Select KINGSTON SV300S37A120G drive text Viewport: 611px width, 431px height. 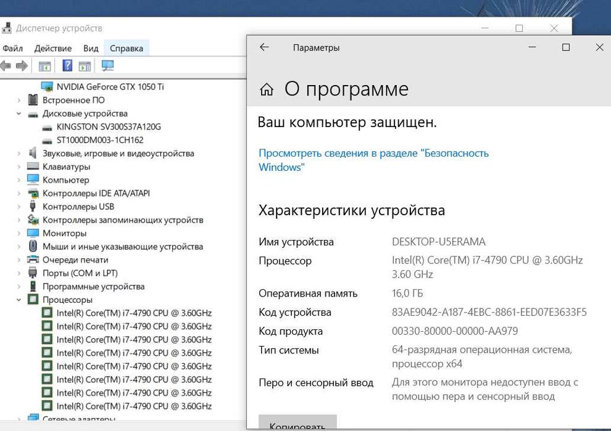click(x=109, y=126)
